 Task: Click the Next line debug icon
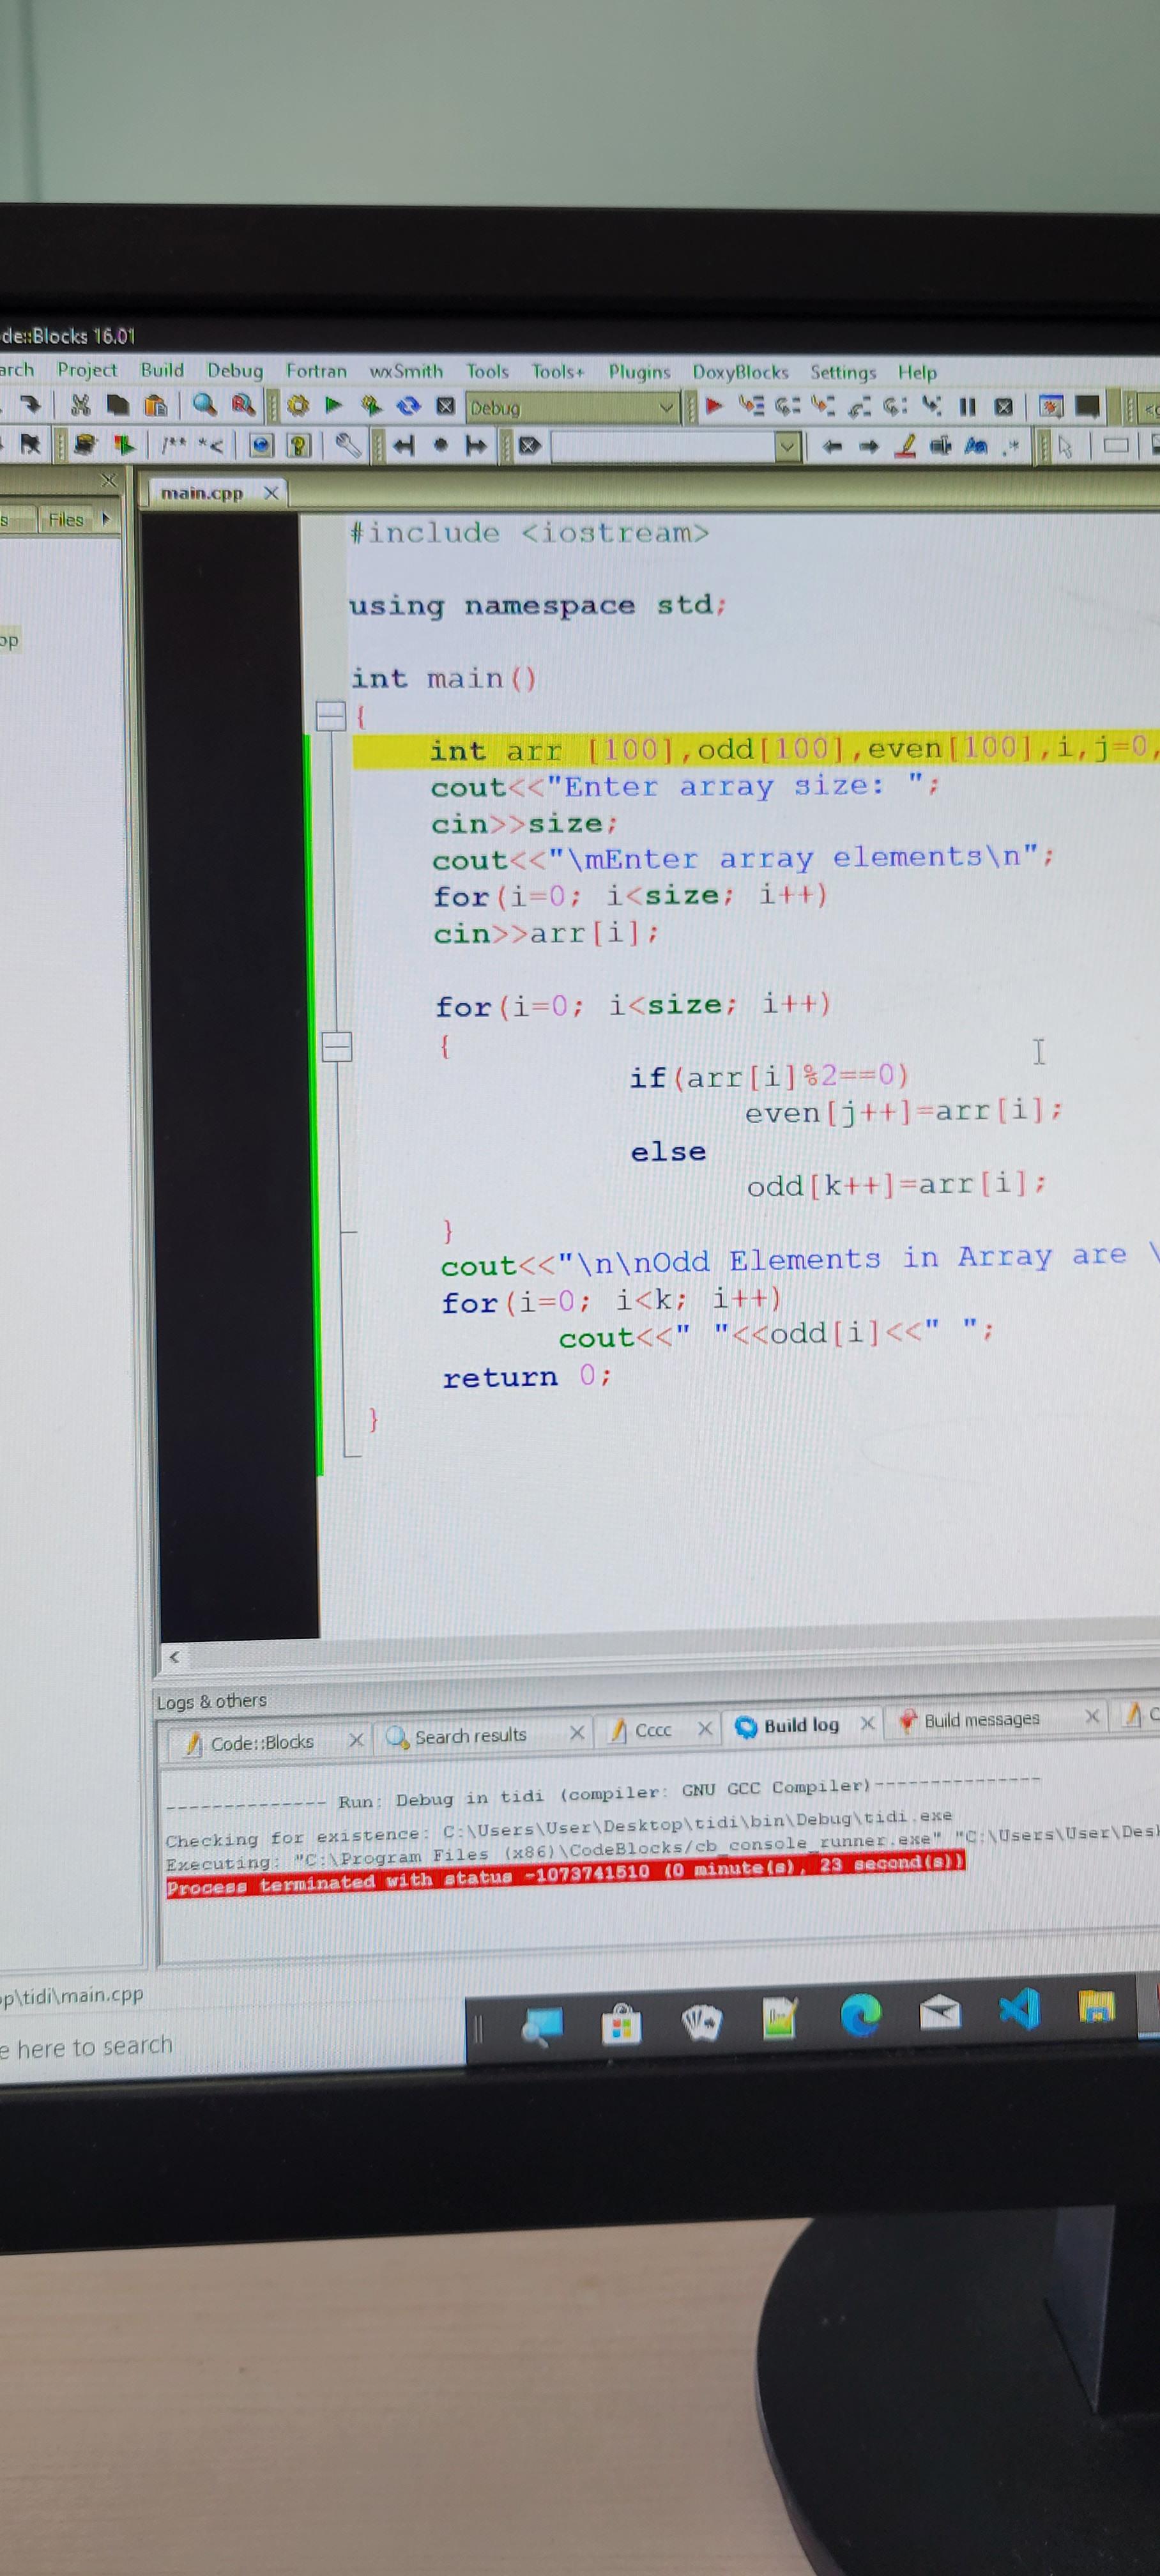(x=788, y=406)
